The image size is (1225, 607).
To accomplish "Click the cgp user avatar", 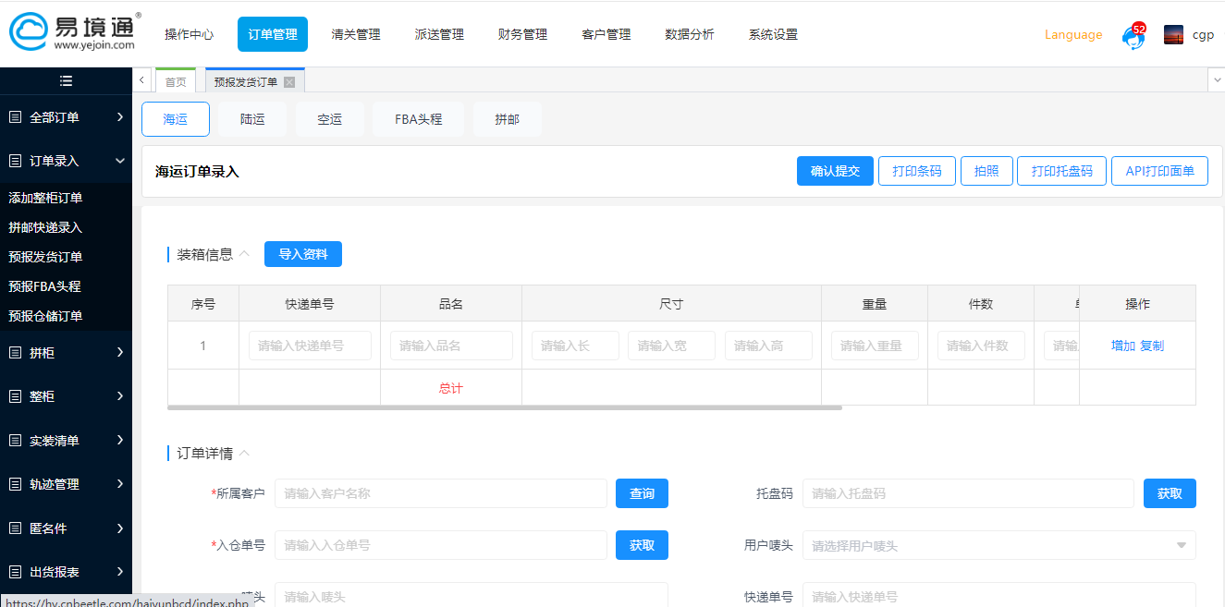I will click(1173, 35).
